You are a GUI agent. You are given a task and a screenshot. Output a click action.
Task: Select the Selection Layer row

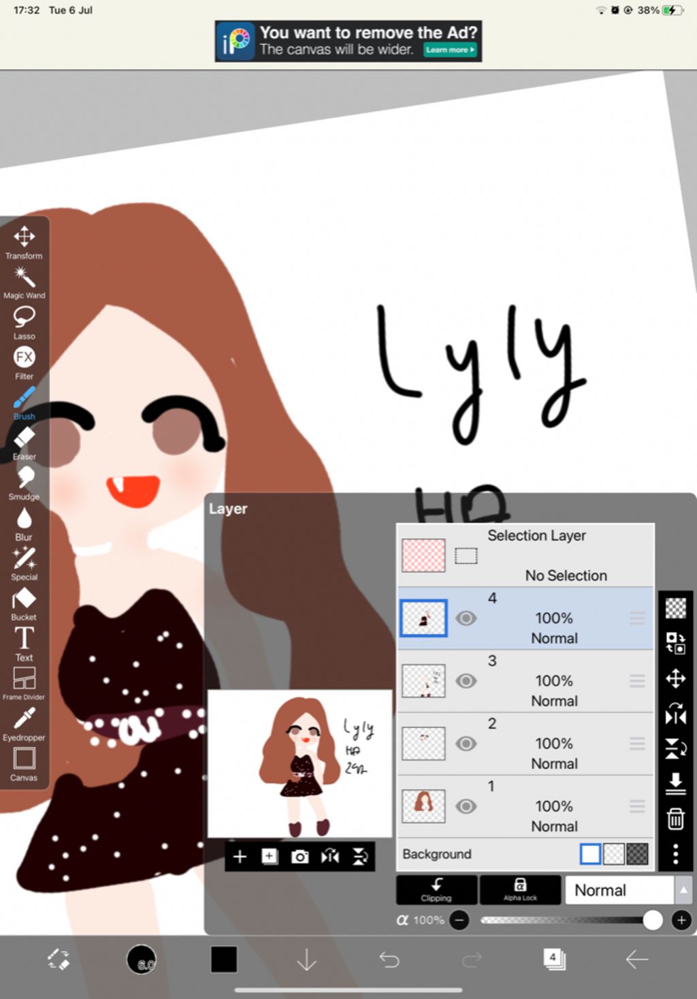point(525,555)
